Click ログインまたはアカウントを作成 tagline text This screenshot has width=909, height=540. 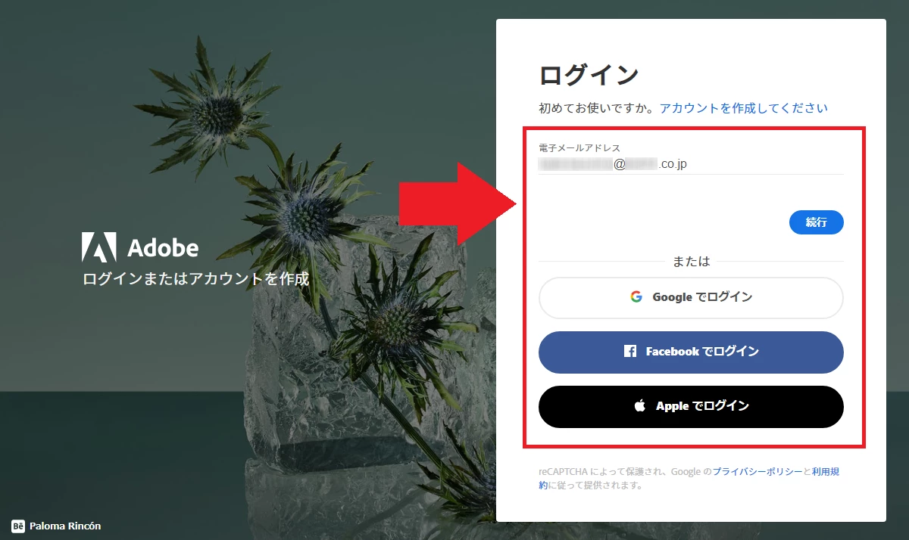click(x=195, y=278)
